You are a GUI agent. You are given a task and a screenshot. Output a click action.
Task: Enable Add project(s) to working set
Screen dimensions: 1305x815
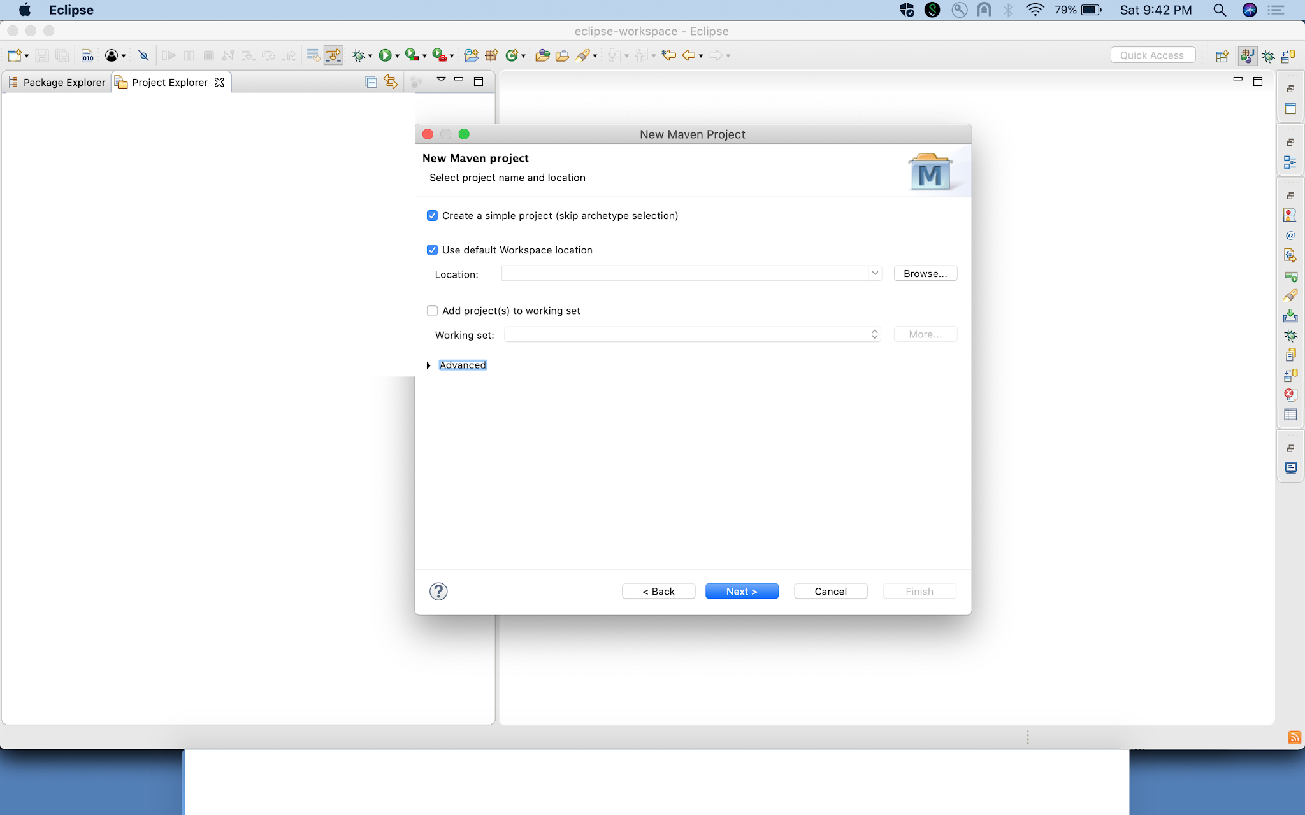432,310
